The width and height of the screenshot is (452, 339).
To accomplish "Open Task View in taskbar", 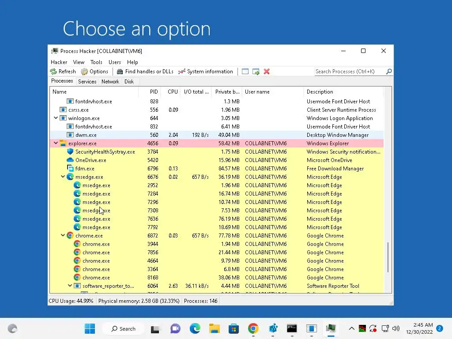I will pyautogui.click(x=155, y=328).
